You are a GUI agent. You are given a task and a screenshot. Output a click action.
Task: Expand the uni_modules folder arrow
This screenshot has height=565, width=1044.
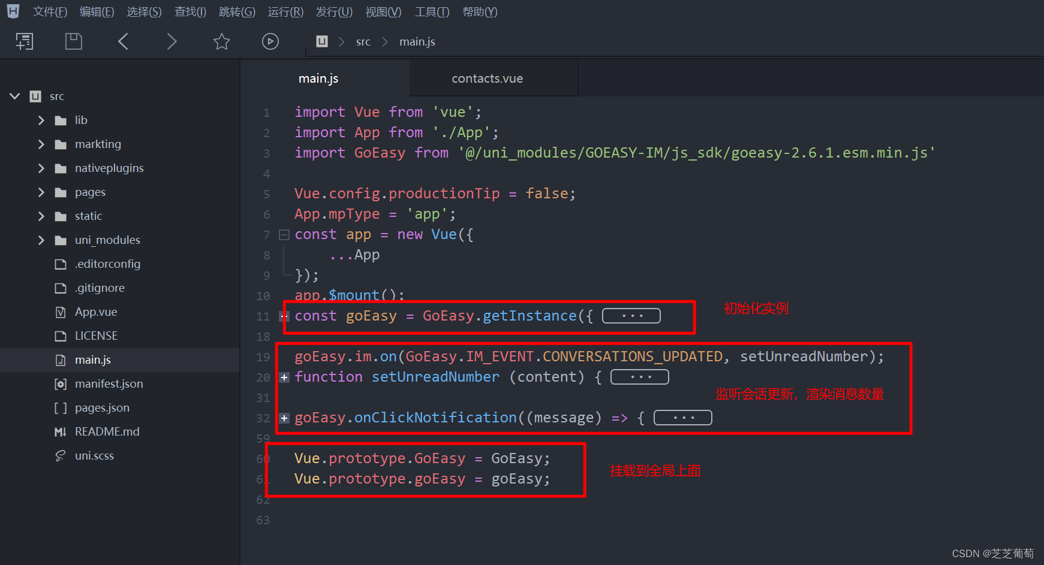point(41,240)
